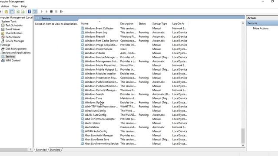Select the Services and Applications node

tap(16, 53)
